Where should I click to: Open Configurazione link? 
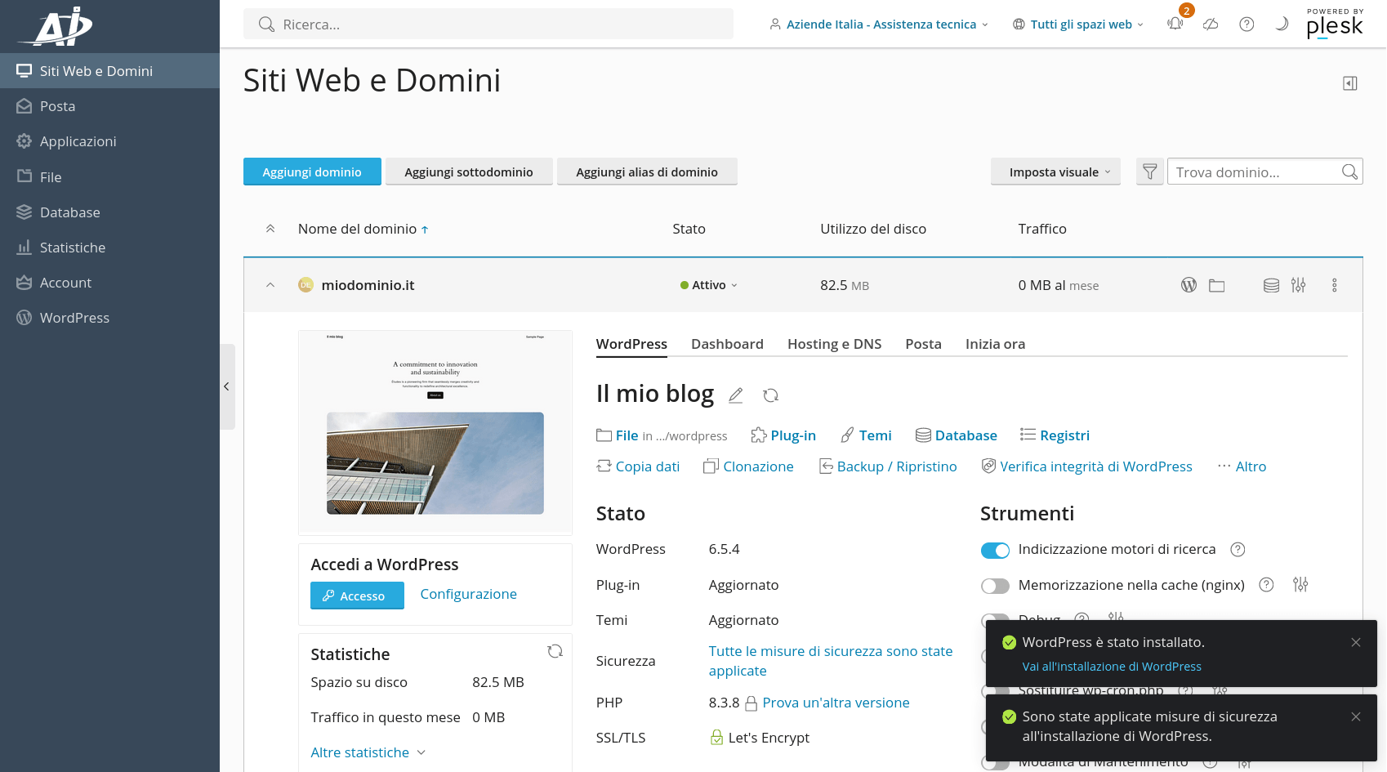tap(468, 594)
